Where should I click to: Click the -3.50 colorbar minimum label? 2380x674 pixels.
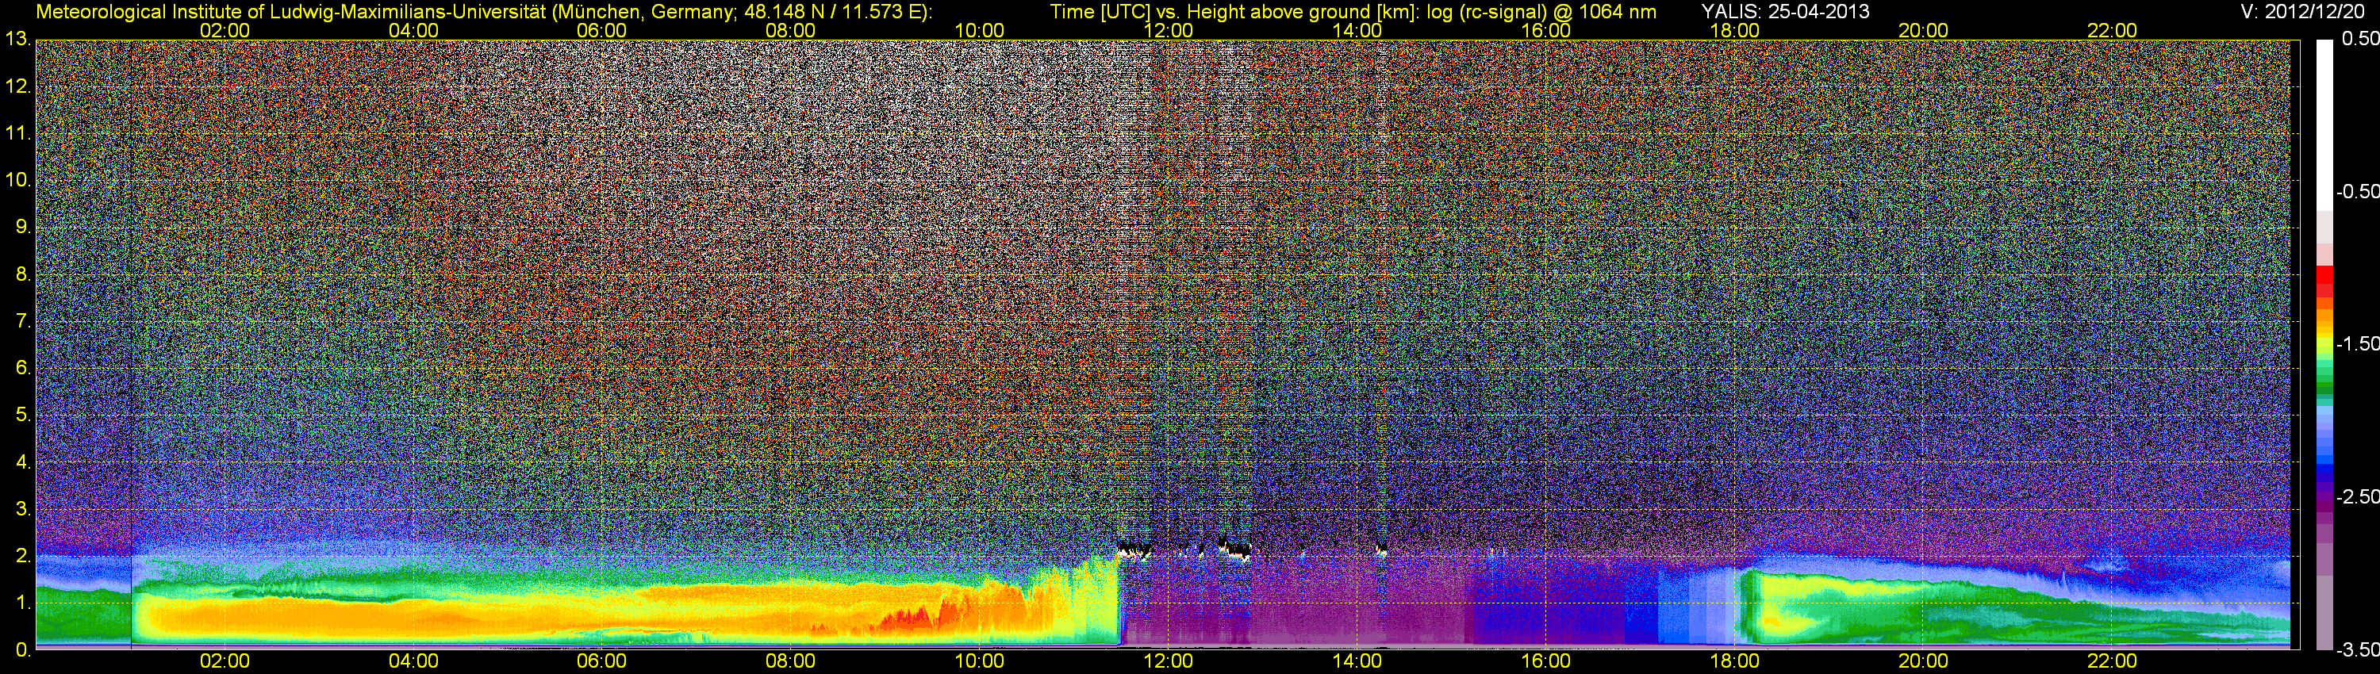pyautogui.click(x=2357, y=650)
